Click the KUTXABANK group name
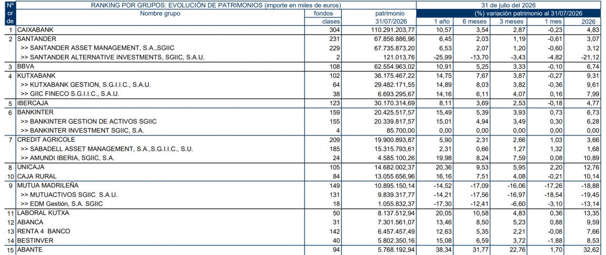Image resolution: width=606 pixels, height=255 pixels. [x=36, y=76]
